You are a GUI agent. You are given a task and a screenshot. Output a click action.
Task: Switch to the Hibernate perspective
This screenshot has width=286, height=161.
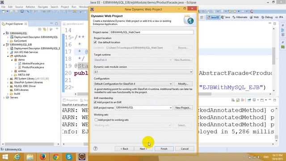(x=240, y=17)
